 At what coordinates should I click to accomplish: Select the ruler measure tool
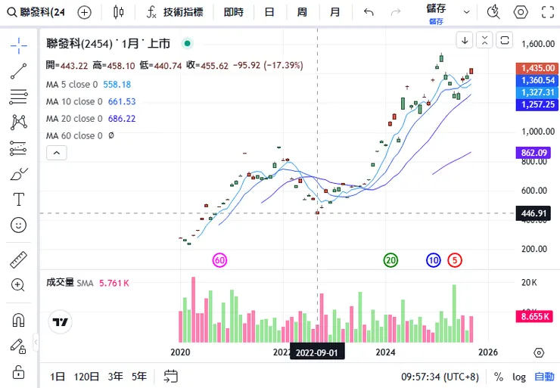19,259
